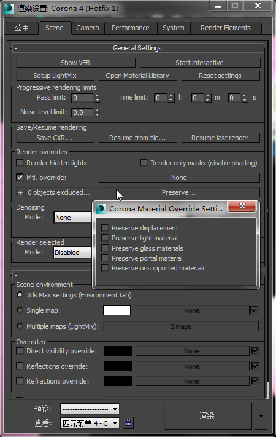The width and height of the screenshot is (276, 437).
Task: Click the lock icon beside the view dropdown
Action: click(128, 422)
